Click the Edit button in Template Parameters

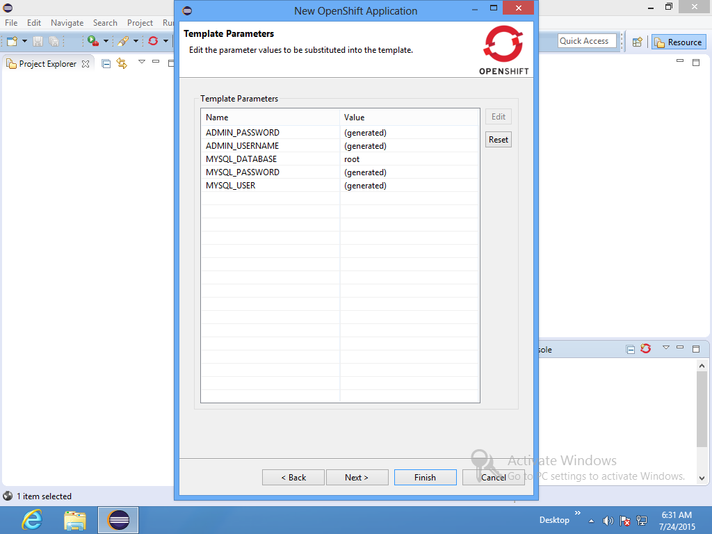click(499, 117)
